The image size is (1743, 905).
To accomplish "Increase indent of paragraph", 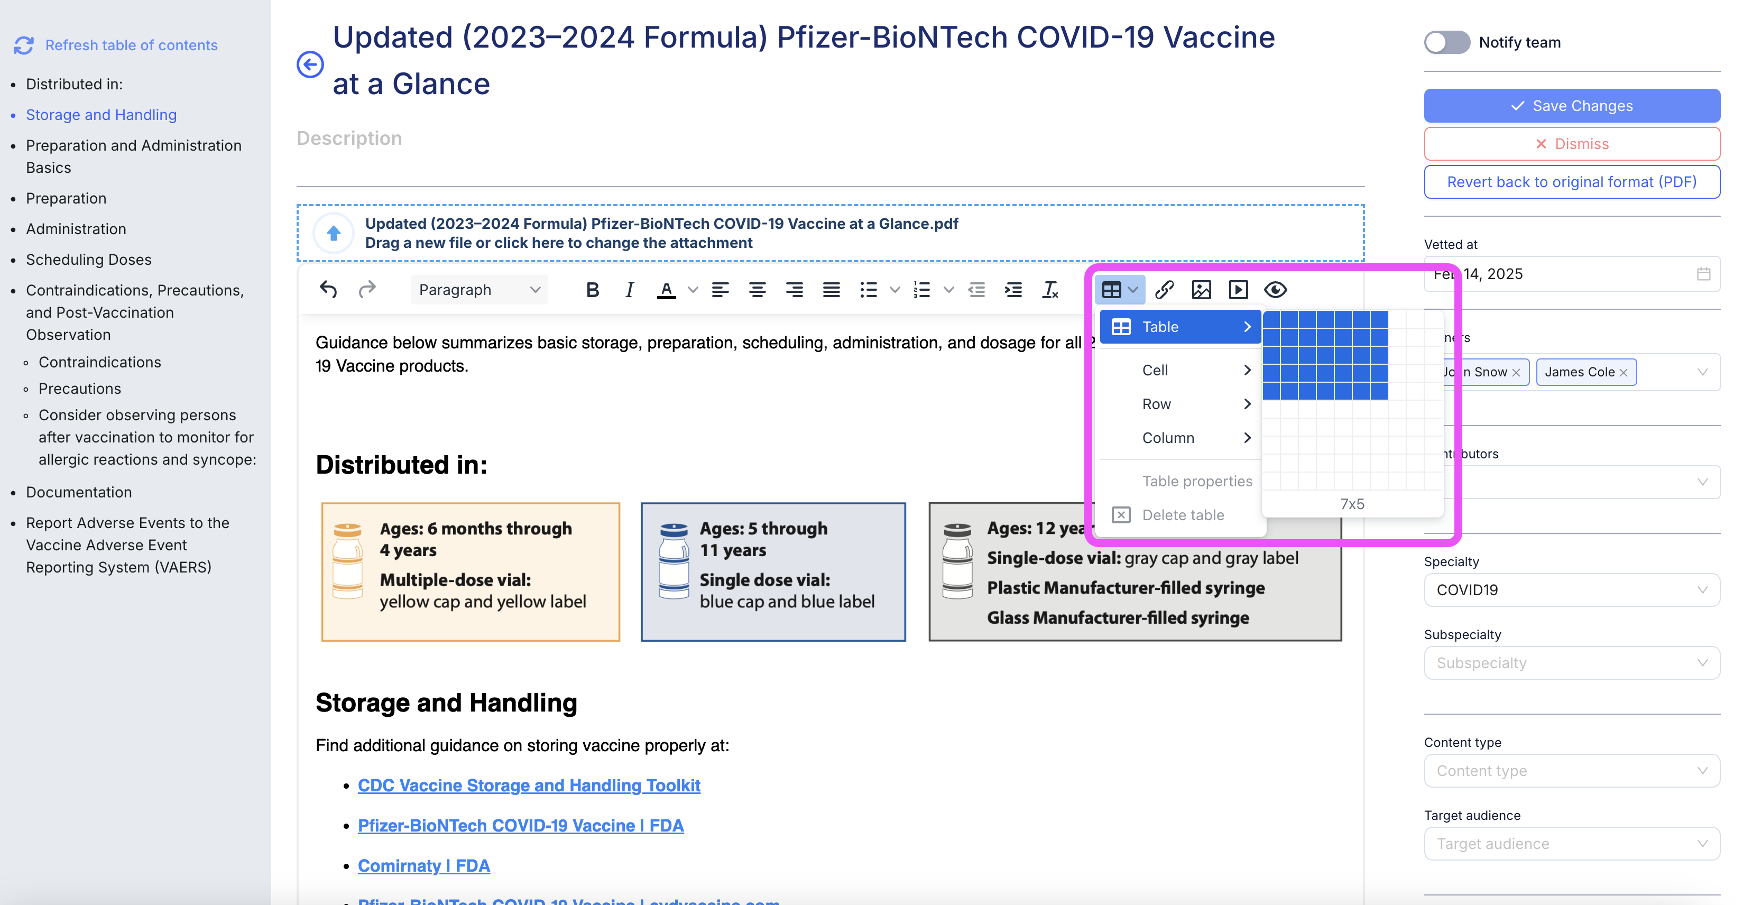I will tap(1013, 290).
